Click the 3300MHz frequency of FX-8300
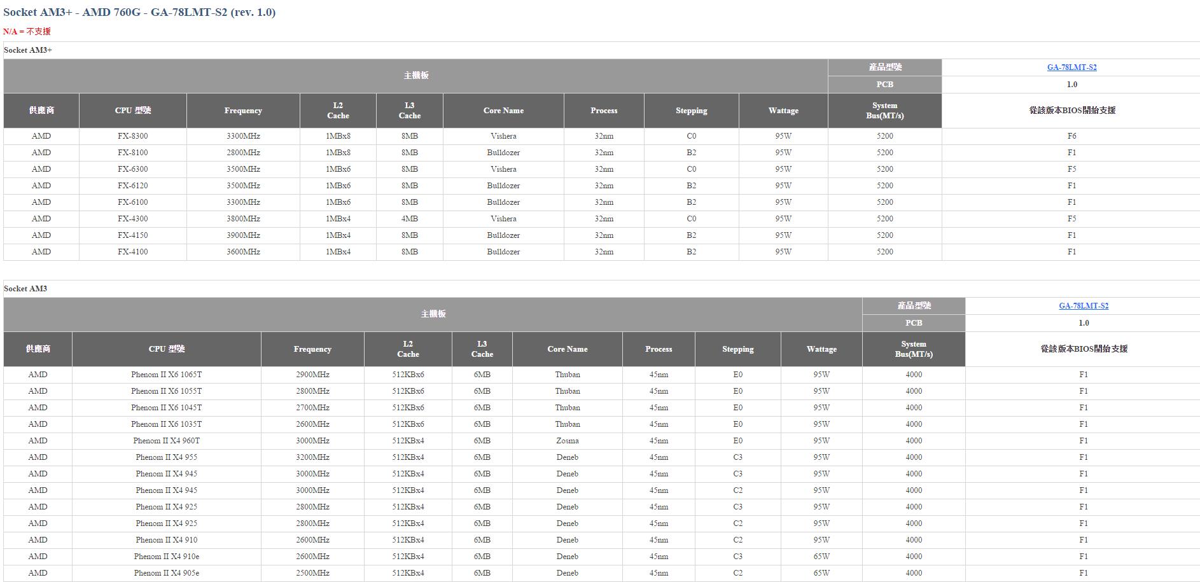The image size is (1200, 582). [x=243, y=136]
